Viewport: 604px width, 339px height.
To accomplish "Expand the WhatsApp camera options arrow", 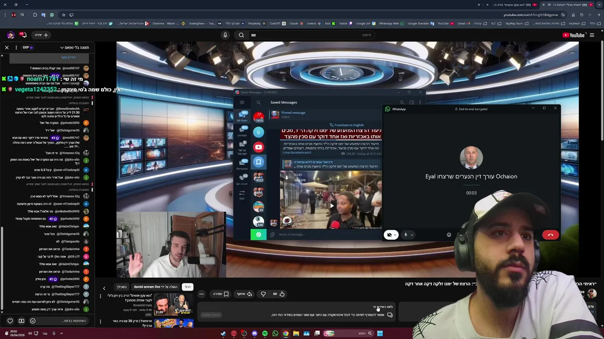I will (395, 235).
